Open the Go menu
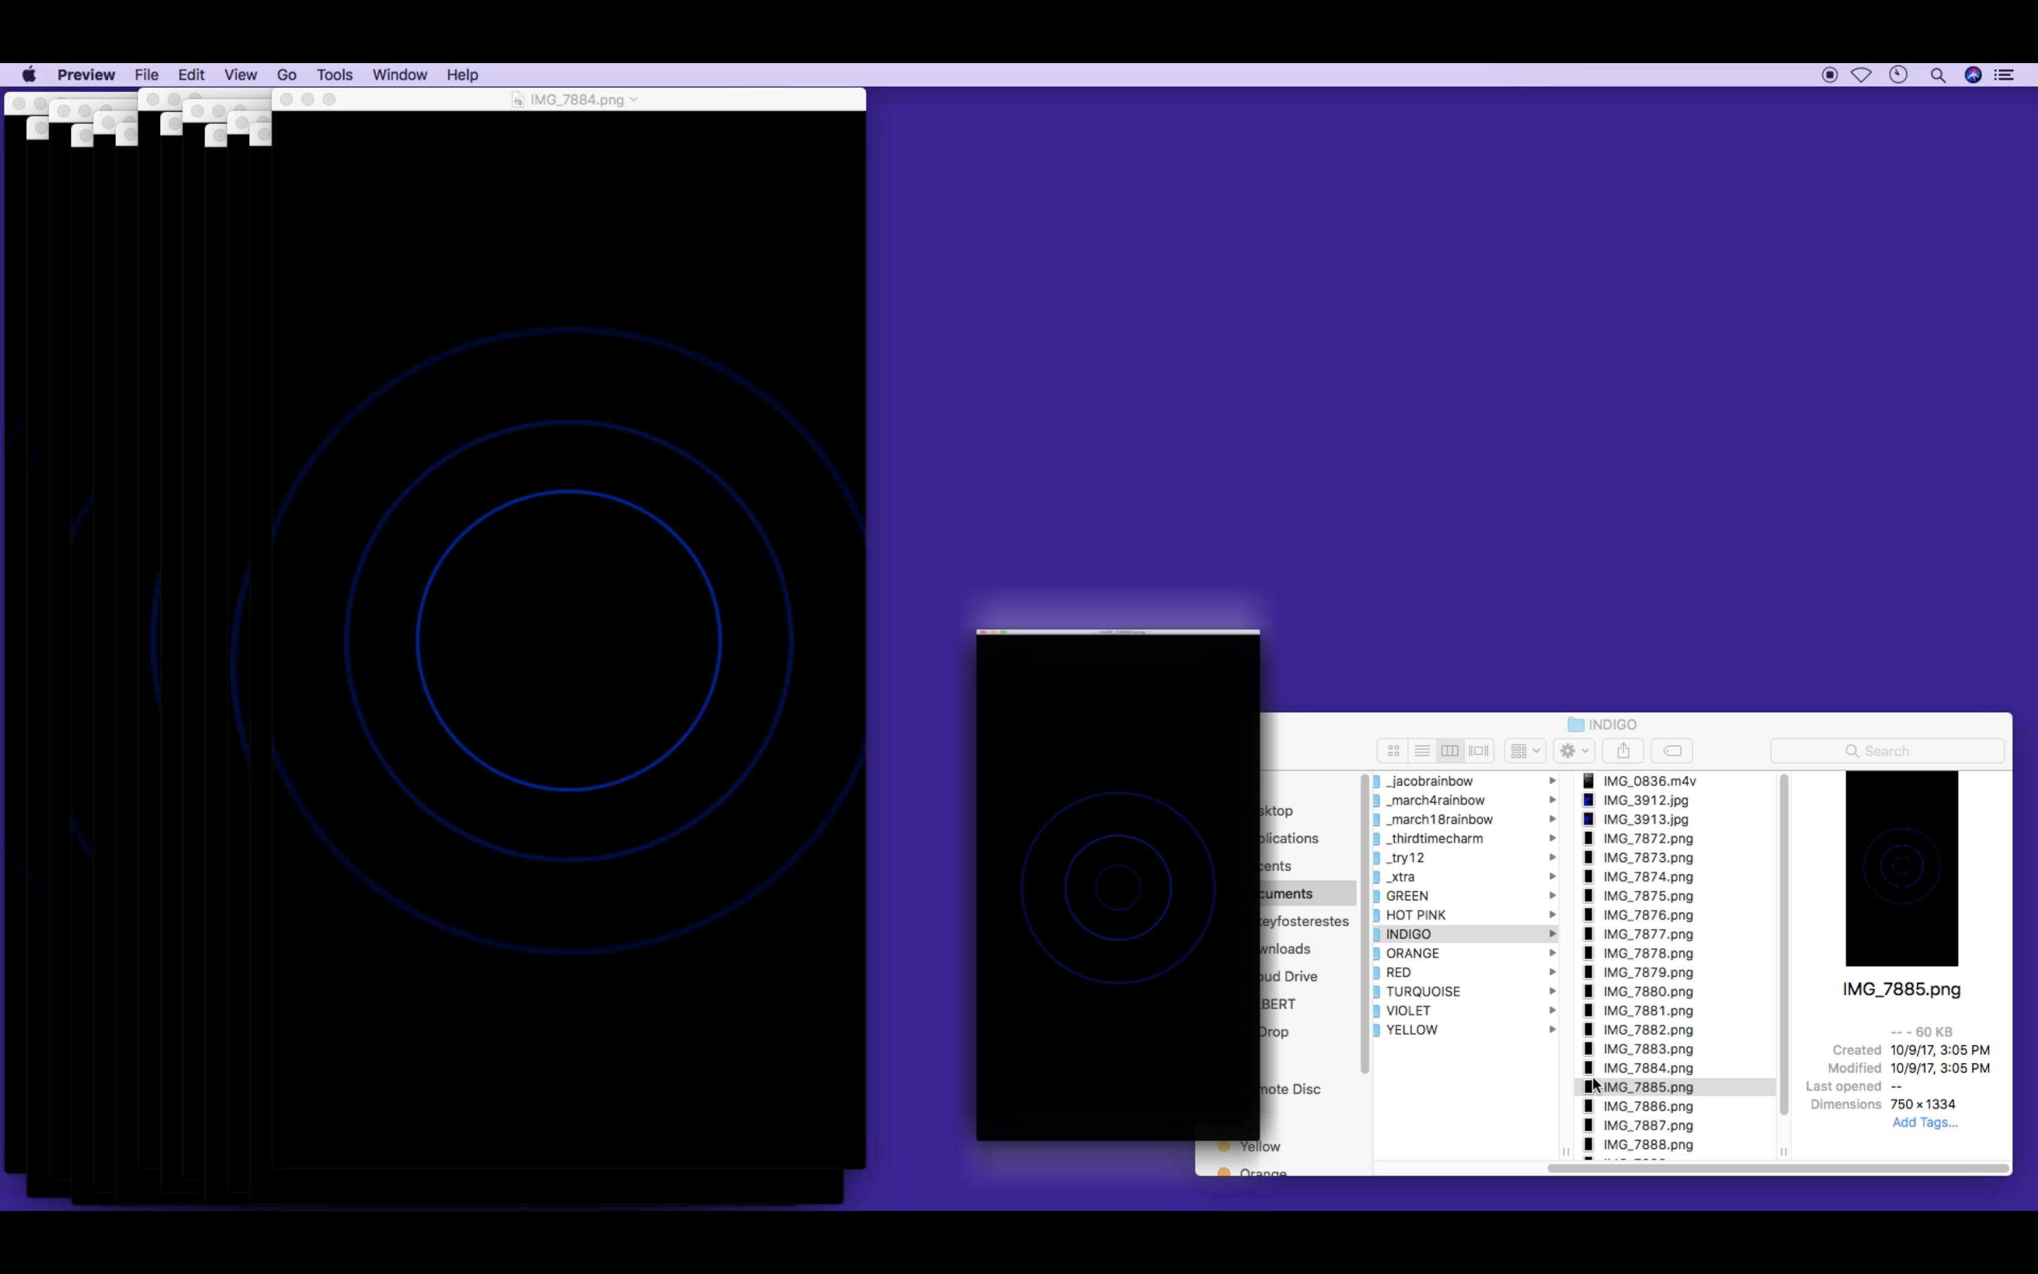The width and height of the screenshot is (2038, 1274). click(286, 75)
